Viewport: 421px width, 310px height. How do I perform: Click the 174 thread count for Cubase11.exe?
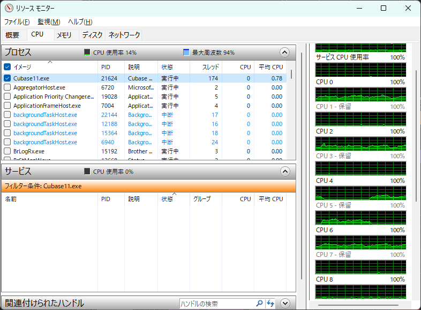click(x=213, y=78)
